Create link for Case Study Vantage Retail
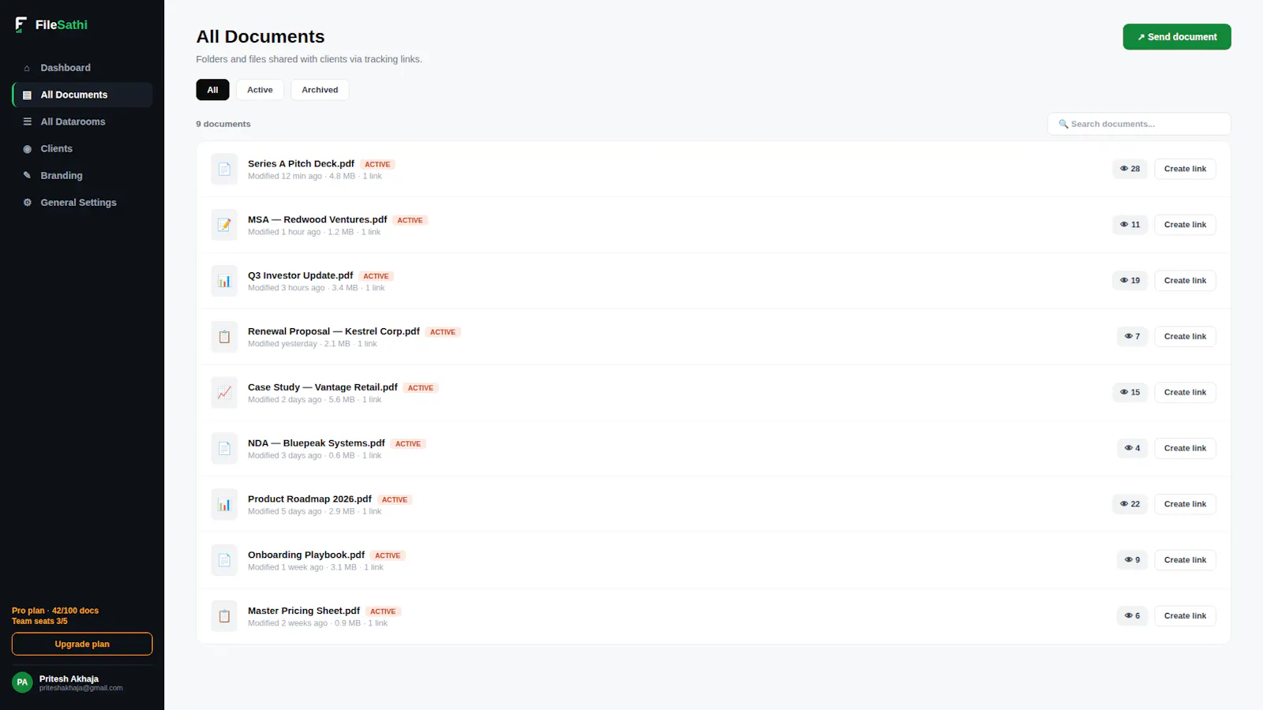1263x710 pixels. pyautogui.click(x=1185, y=392)
